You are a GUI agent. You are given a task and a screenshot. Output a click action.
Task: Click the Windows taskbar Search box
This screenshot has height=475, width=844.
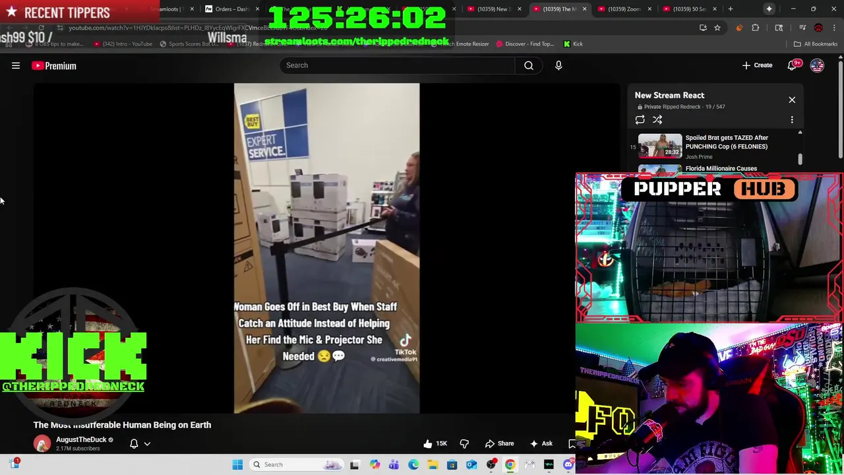tap(297, 464)
